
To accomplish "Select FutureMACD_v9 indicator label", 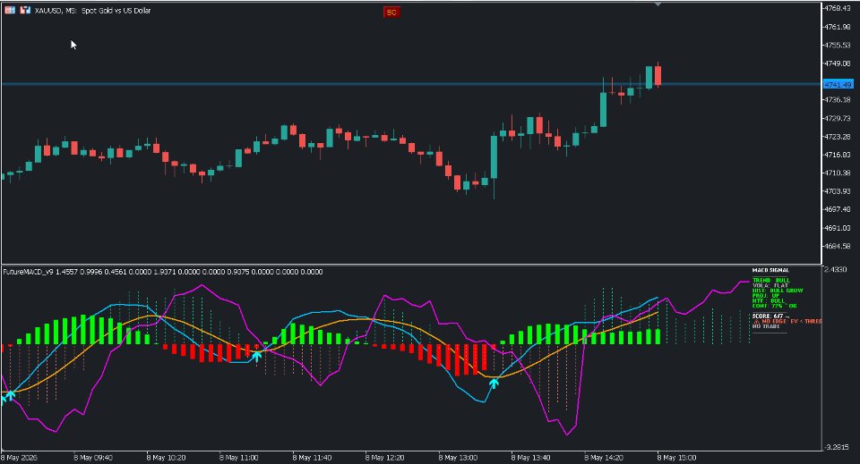I will tap(29, 272).
